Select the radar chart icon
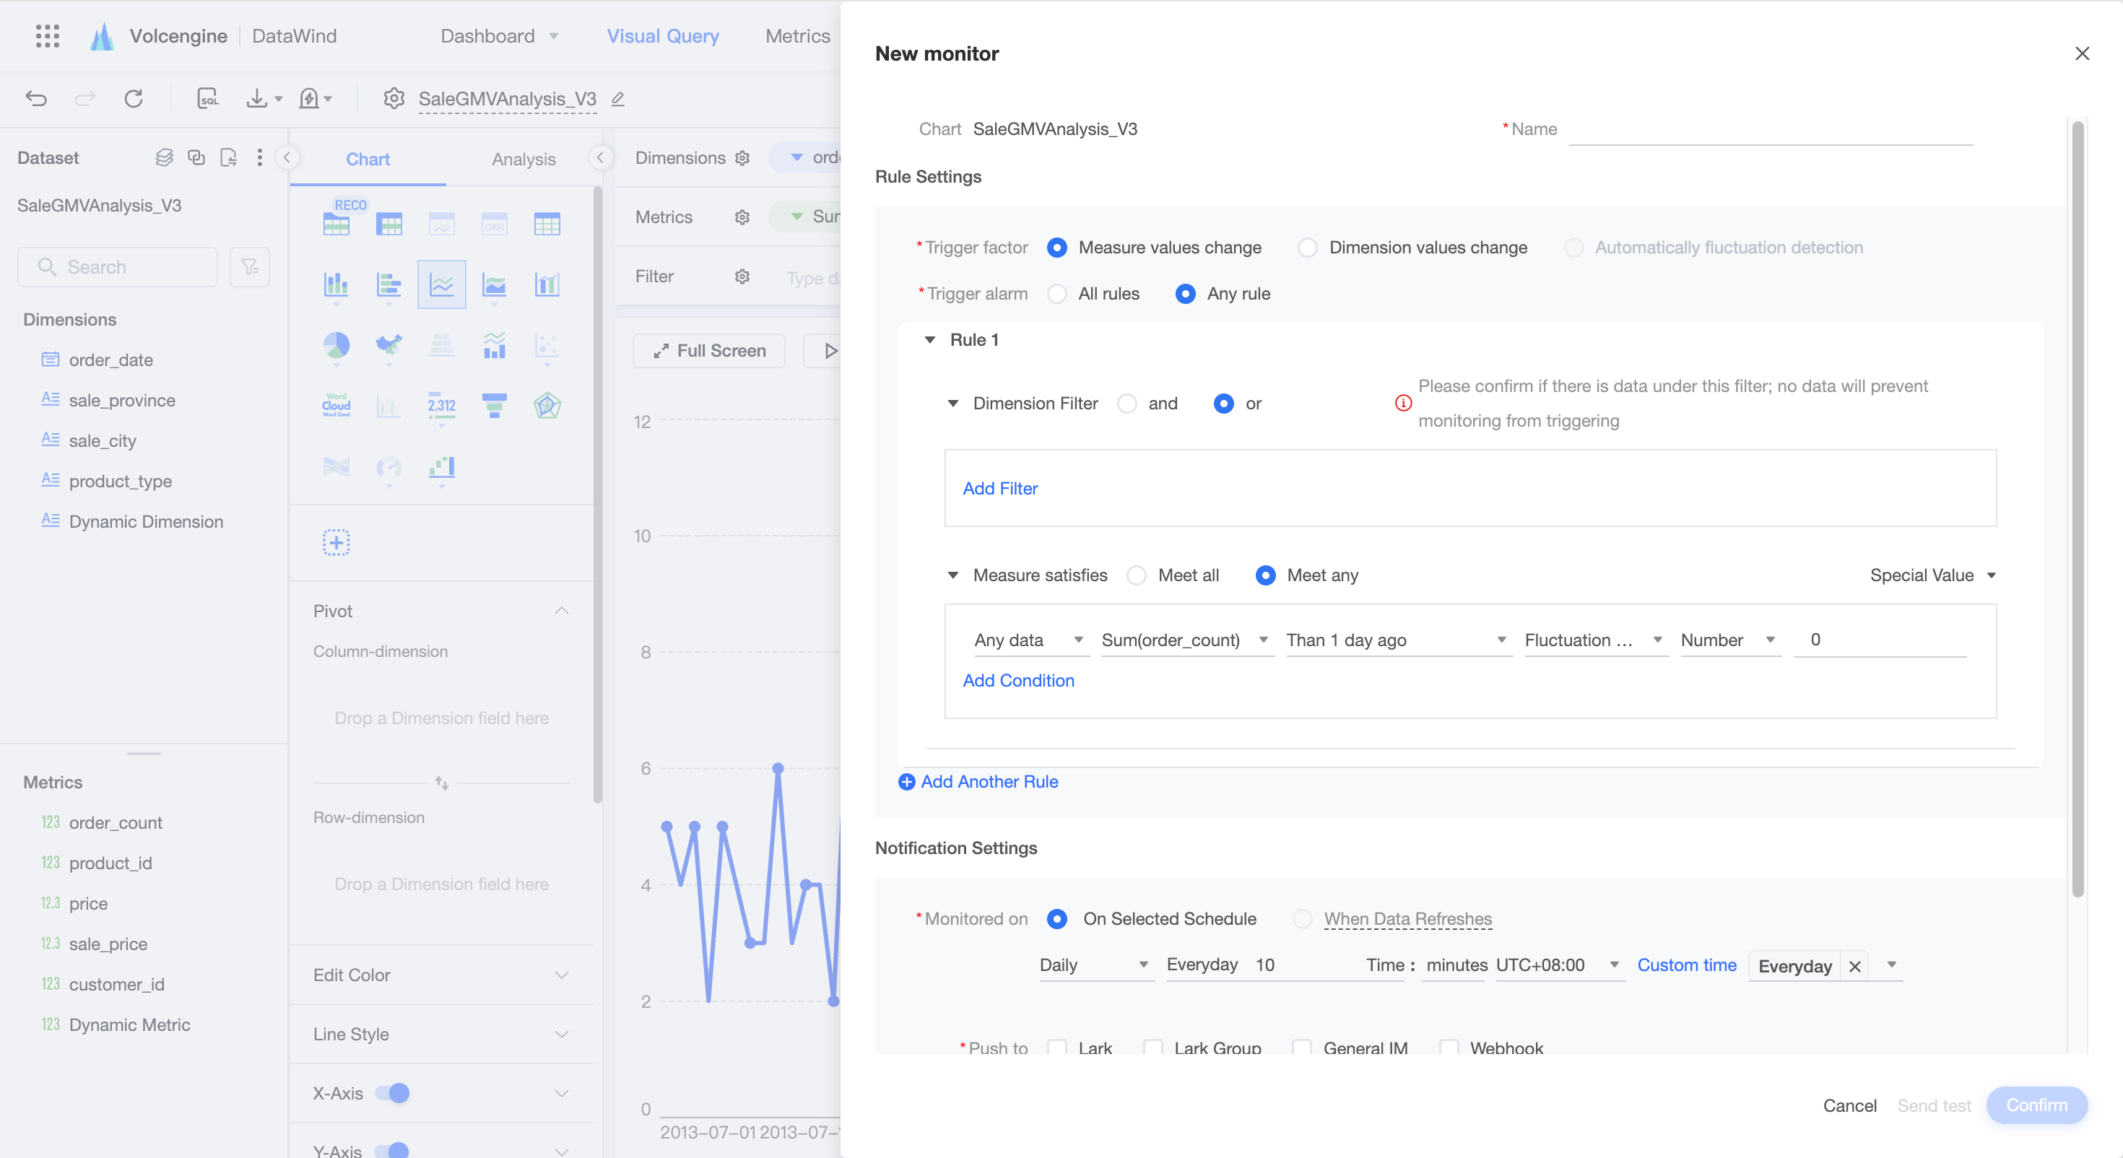This screenshot has height=1158, width=2123. [x=547, y=405]
